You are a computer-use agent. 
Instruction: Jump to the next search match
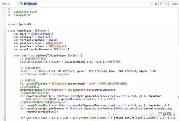(x=166, y=4)
